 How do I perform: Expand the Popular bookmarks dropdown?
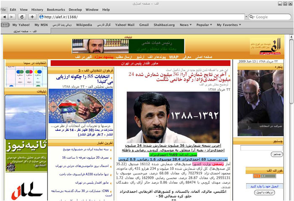[x=204, y=25]
